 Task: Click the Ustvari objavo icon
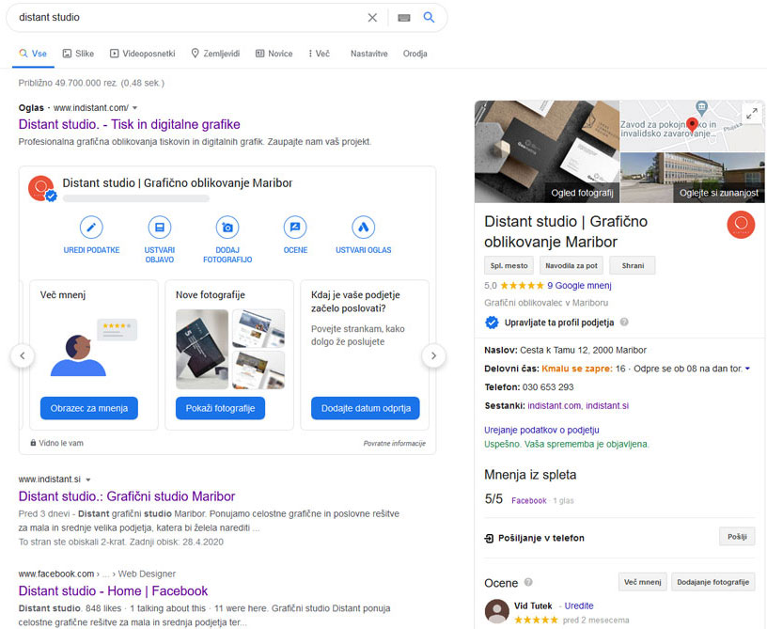tap(160, 228)
